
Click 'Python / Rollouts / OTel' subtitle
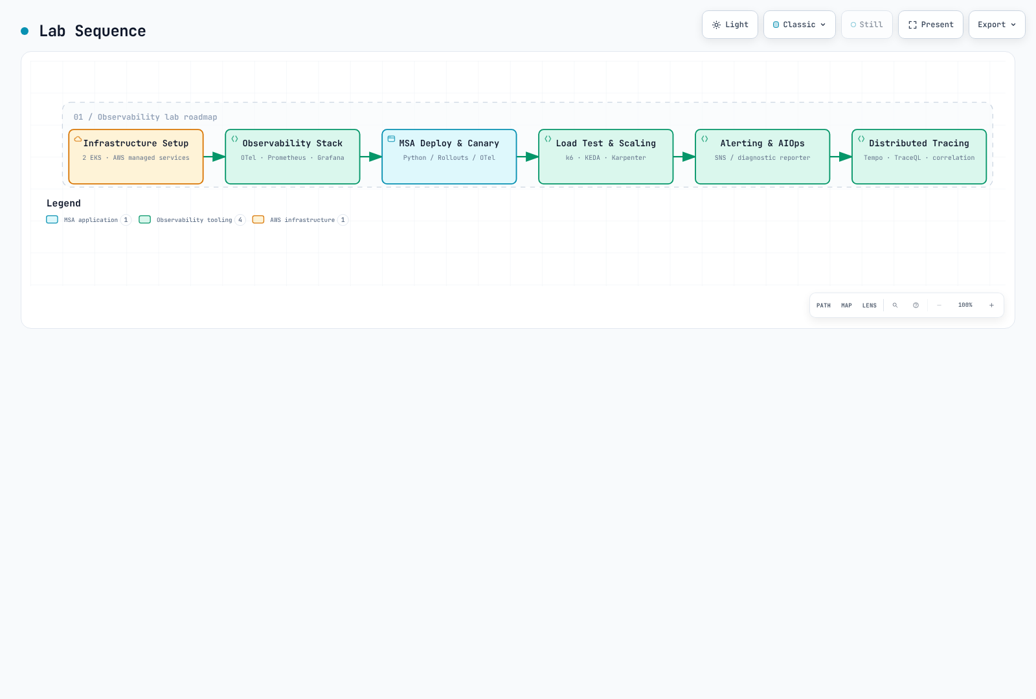click(449, 158)
